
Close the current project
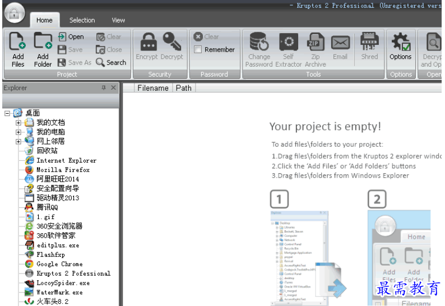[109, 50]
